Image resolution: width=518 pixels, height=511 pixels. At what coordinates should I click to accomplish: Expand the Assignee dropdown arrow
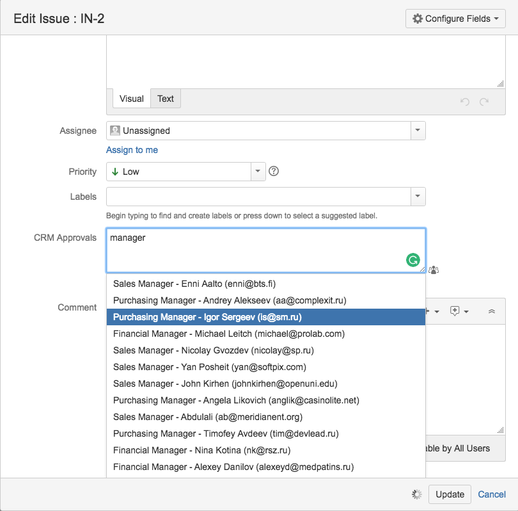pyautogui.click(x=418, y=131)
